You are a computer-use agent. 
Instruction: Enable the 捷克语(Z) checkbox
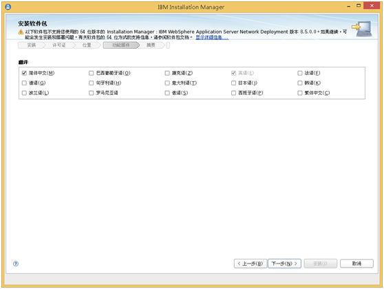167,73
